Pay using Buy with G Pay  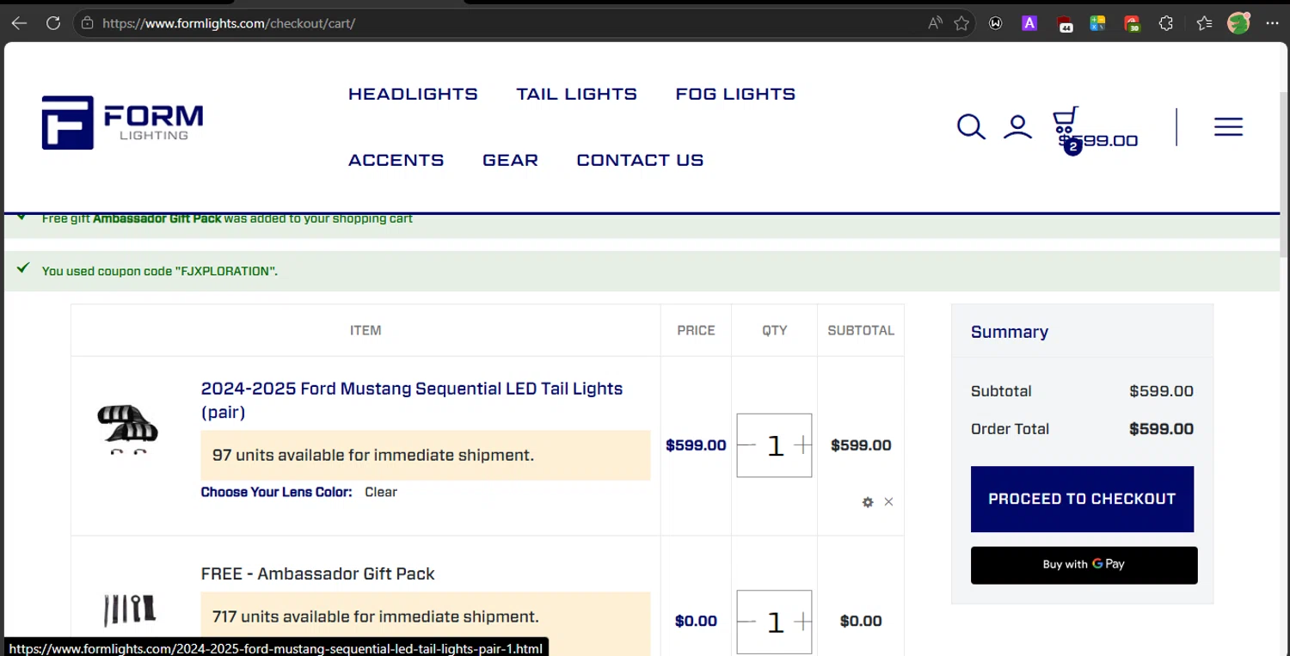(x=1084, y=565)
